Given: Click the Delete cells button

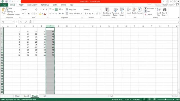Looking at the screenshot, I should pyautogui.click(x=134, y=12).
